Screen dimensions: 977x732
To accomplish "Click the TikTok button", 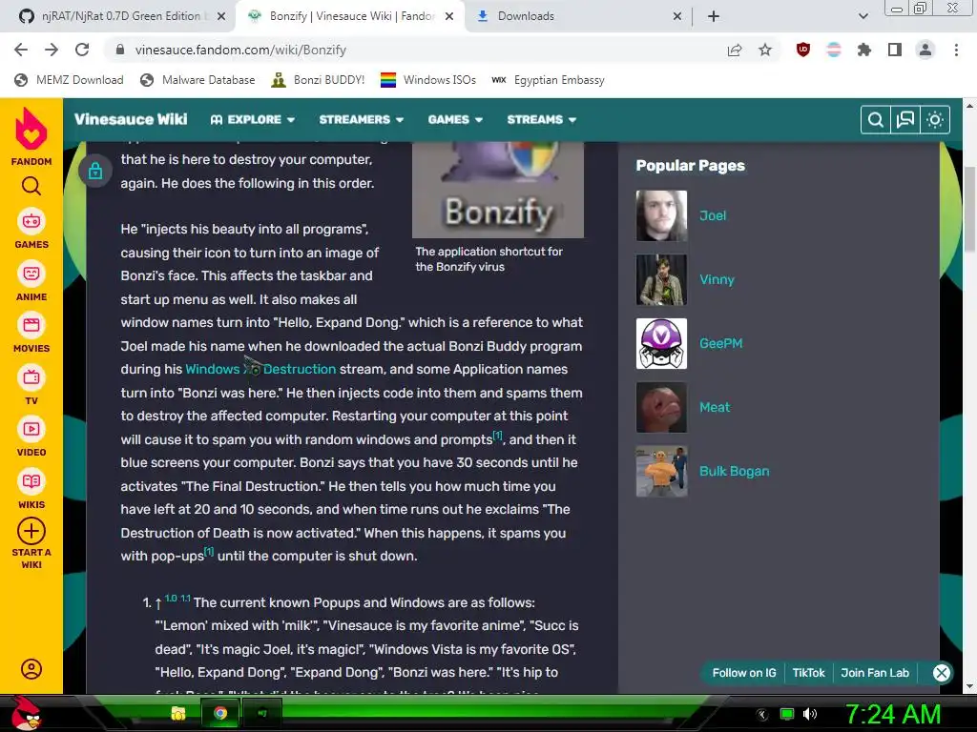I will pyautogui.click(x=808, y=673).
